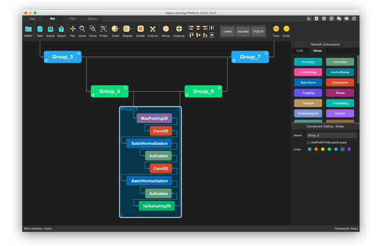Image resolution: width=382 pixels, height=246 pixels.
Task: Add a Dropout component
Action: click(308, 103)
